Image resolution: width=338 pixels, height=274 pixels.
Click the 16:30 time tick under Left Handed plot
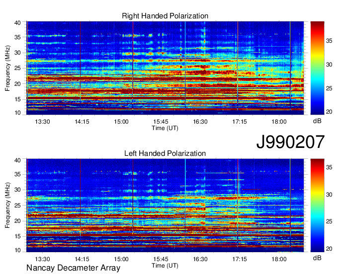pyautogui.click(x=200, y=259)
